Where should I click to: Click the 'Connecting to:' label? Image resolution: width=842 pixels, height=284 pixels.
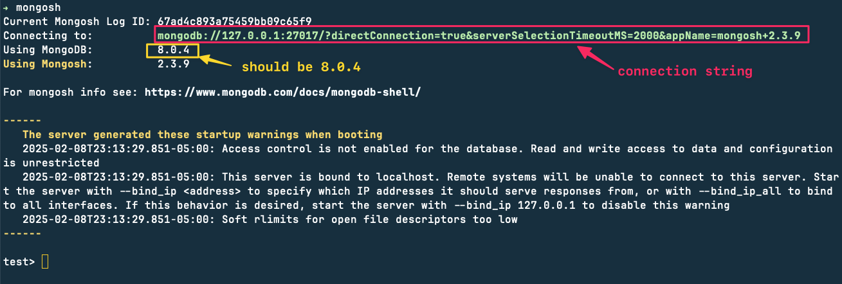click(x=48, y=35)
